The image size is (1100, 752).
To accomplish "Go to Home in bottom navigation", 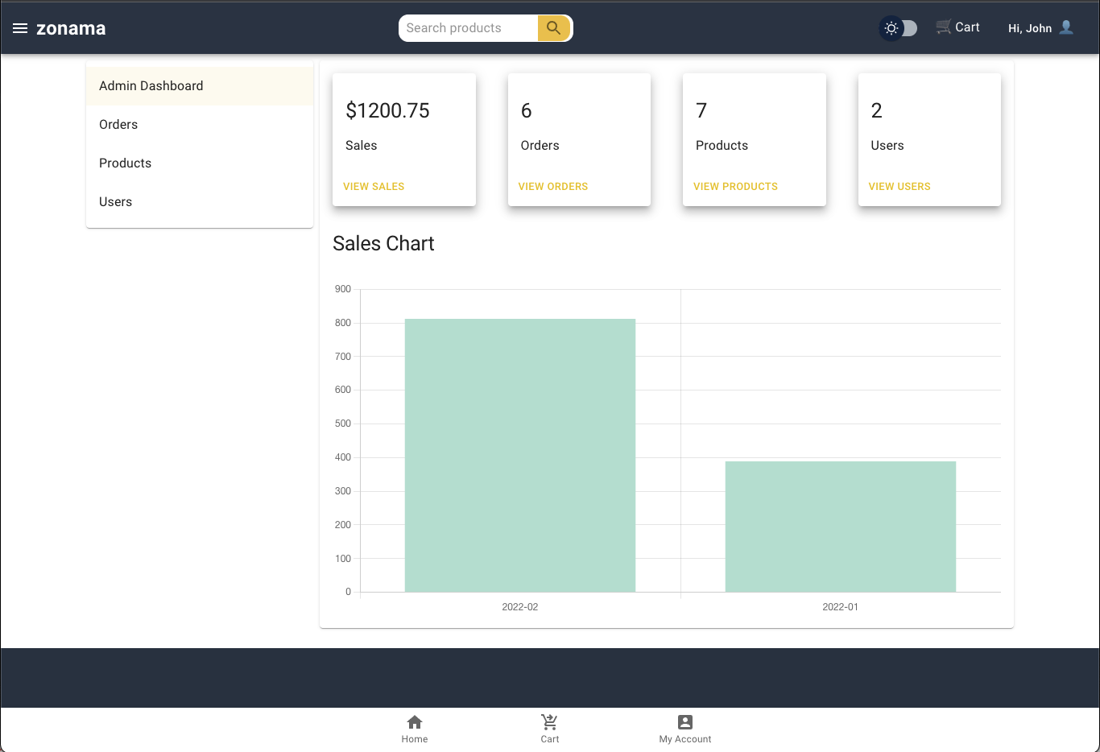I will (x=415, y=729).
